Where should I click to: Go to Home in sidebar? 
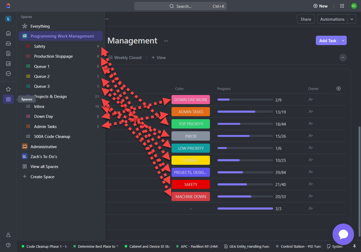click(x=8, y=33)
